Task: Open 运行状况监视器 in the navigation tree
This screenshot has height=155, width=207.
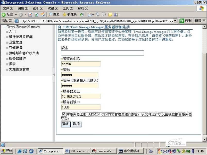Action: click(x=21, y=37)
